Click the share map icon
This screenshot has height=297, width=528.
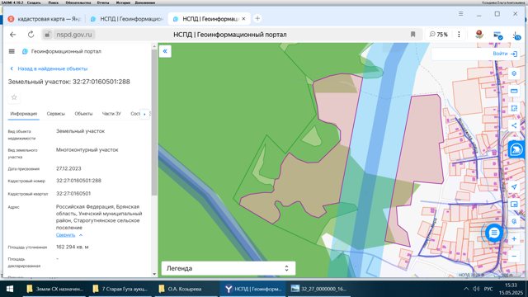pyautogui.click(x=514, y=125)
